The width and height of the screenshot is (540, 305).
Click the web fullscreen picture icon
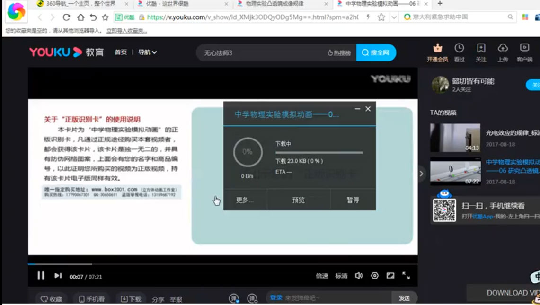390,275
